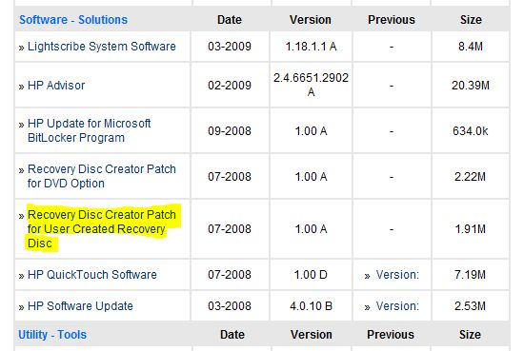This screenshot has height=351, width=524.
Task: View the previous version of HP QuickTouch Software
Action: click(x=397, y=275)
